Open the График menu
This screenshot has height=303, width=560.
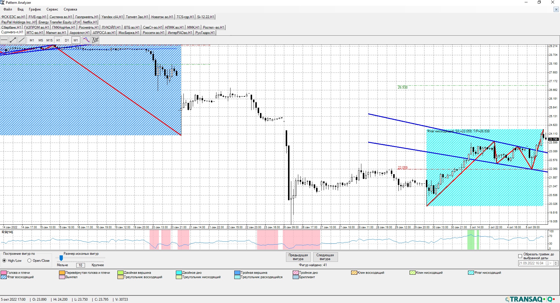35,9
